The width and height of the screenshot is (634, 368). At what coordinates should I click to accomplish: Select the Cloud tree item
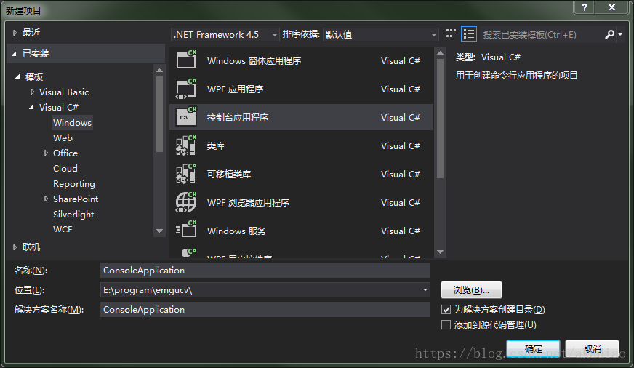[65, 168]
